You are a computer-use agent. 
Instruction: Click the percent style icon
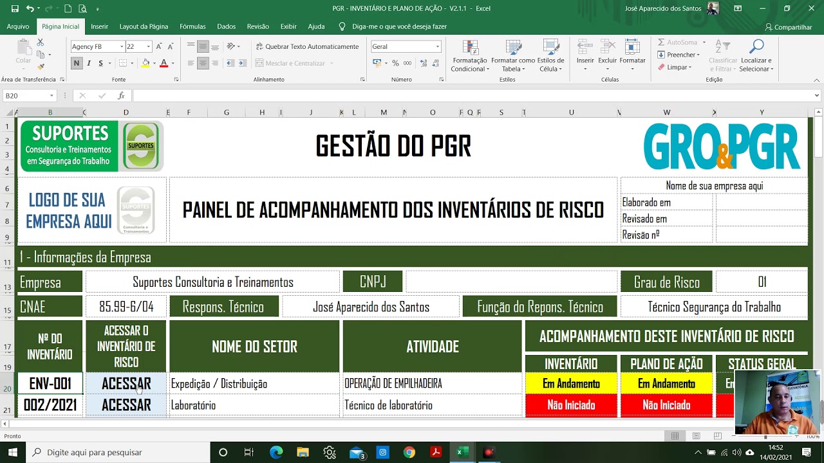(395, 63)
